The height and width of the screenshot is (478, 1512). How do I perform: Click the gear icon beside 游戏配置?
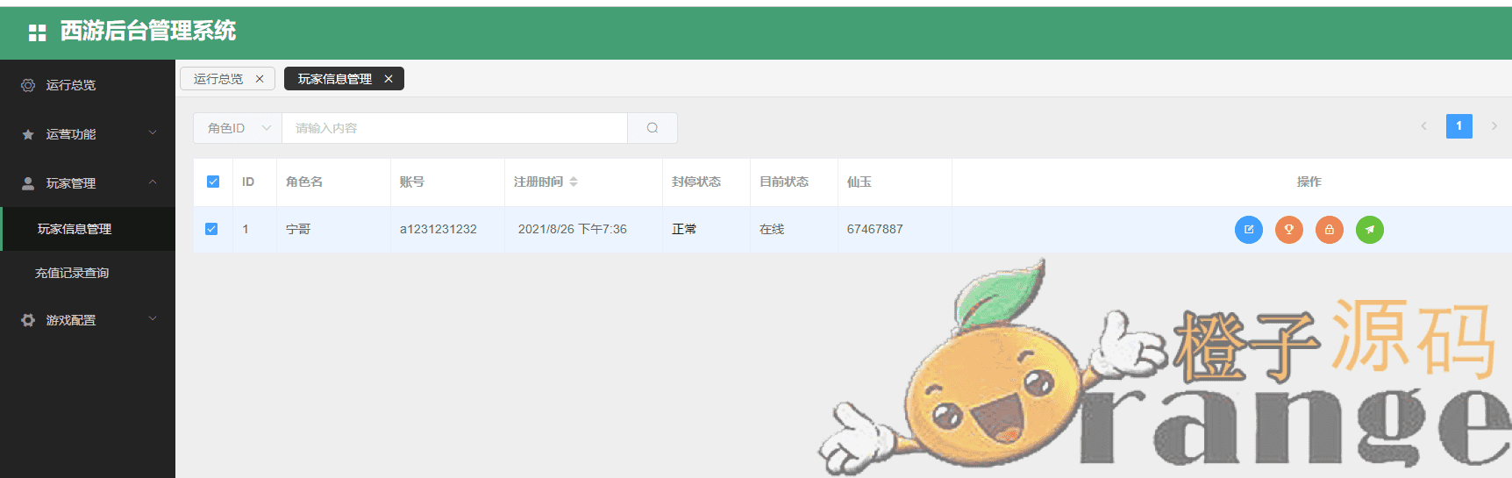pyautogui.click(x=28, y=320)
